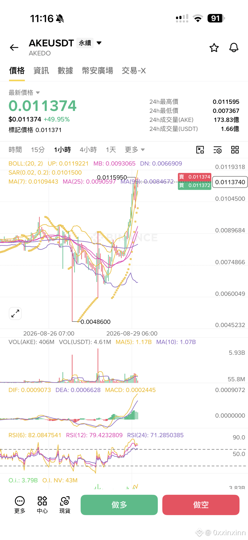
Task: Tap the 買 0.011372 buy price tag
Action: click(x=194, y=185)
